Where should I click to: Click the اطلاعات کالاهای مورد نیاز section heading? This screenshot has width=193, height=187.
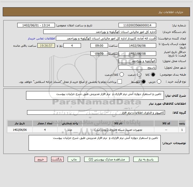click(167, 104)
